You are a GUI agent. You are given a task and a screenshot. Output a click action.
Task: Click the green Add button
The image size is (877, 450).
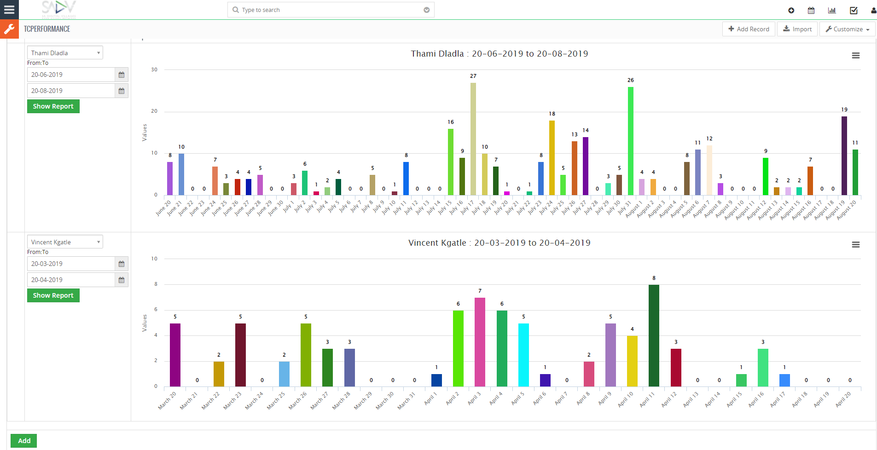pyautogui.click(x=24, y=441)
